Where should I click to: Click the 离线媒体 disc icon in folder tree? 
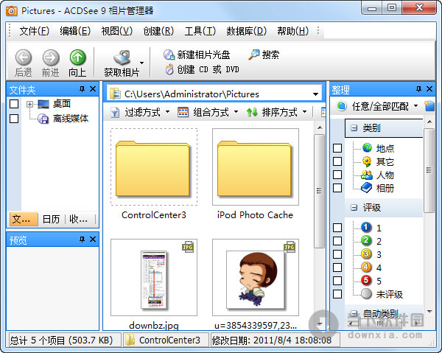43,119
